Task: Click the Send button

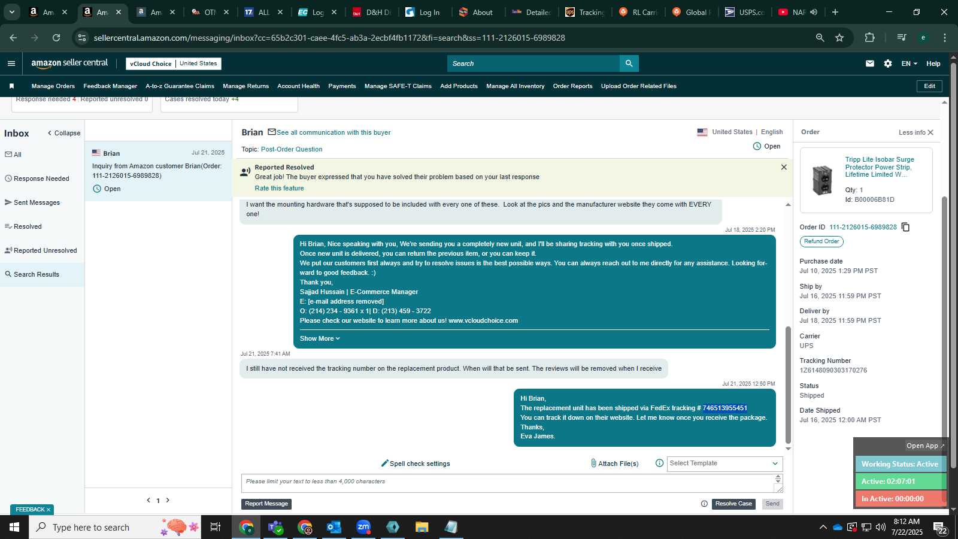Action: [x=772, y=504]
